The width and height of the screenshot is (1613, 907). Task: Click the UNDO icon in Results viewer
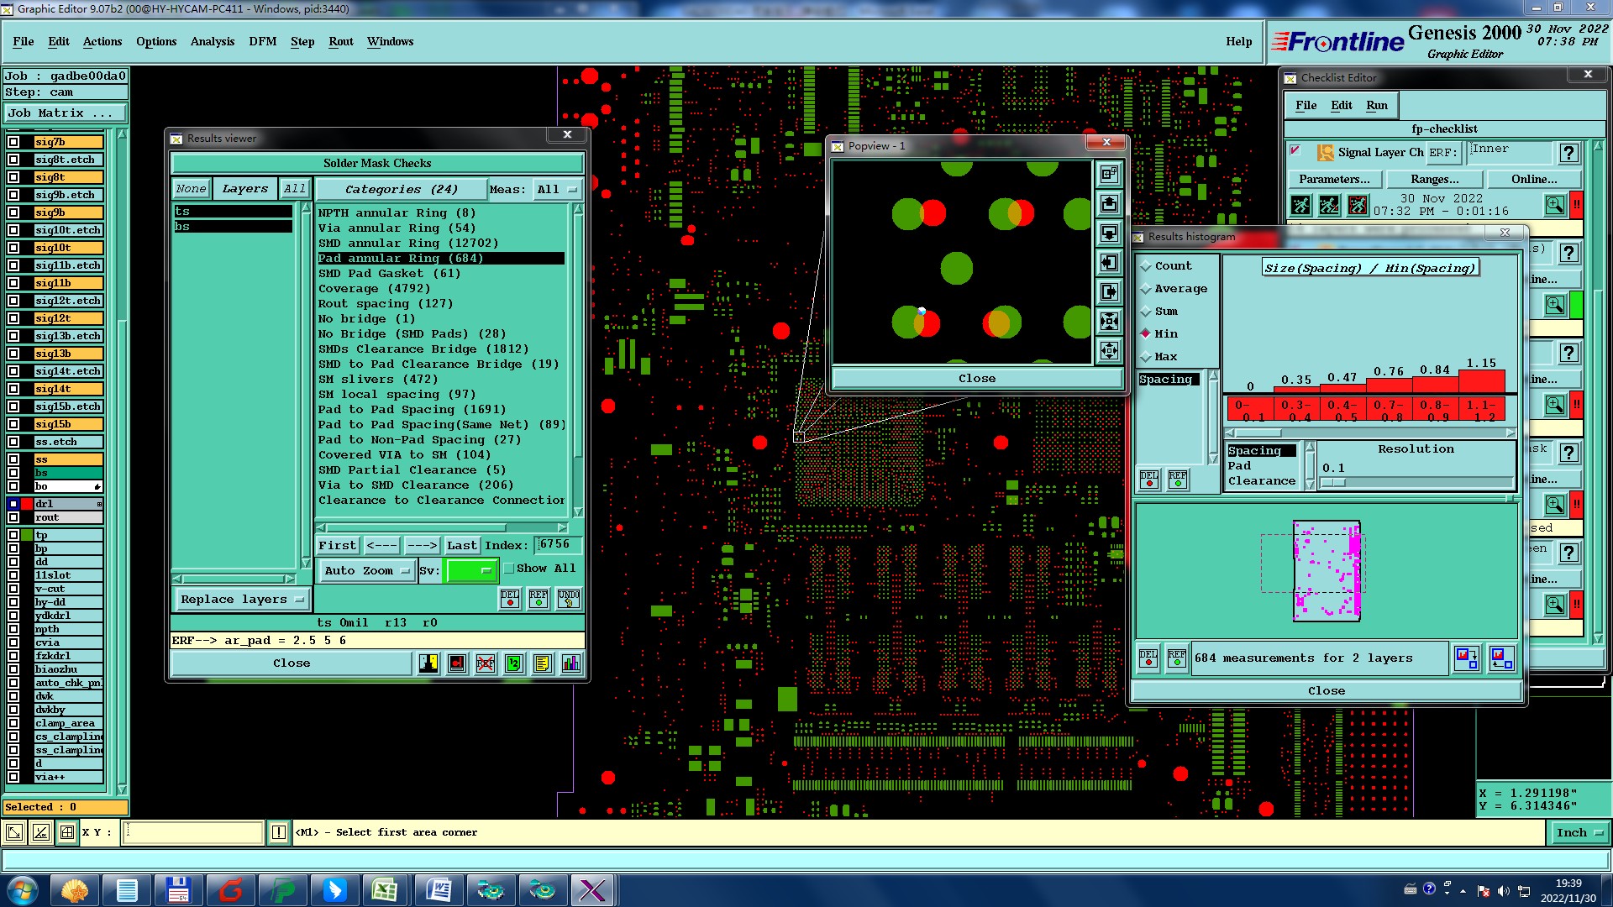(569, 599)
